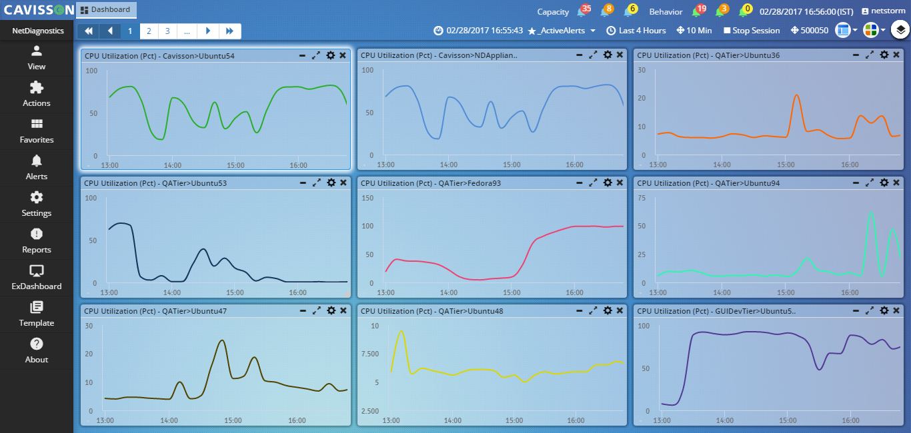Open the color theme dropdown
The image size is (911, 433).
(x=874, y=30)
